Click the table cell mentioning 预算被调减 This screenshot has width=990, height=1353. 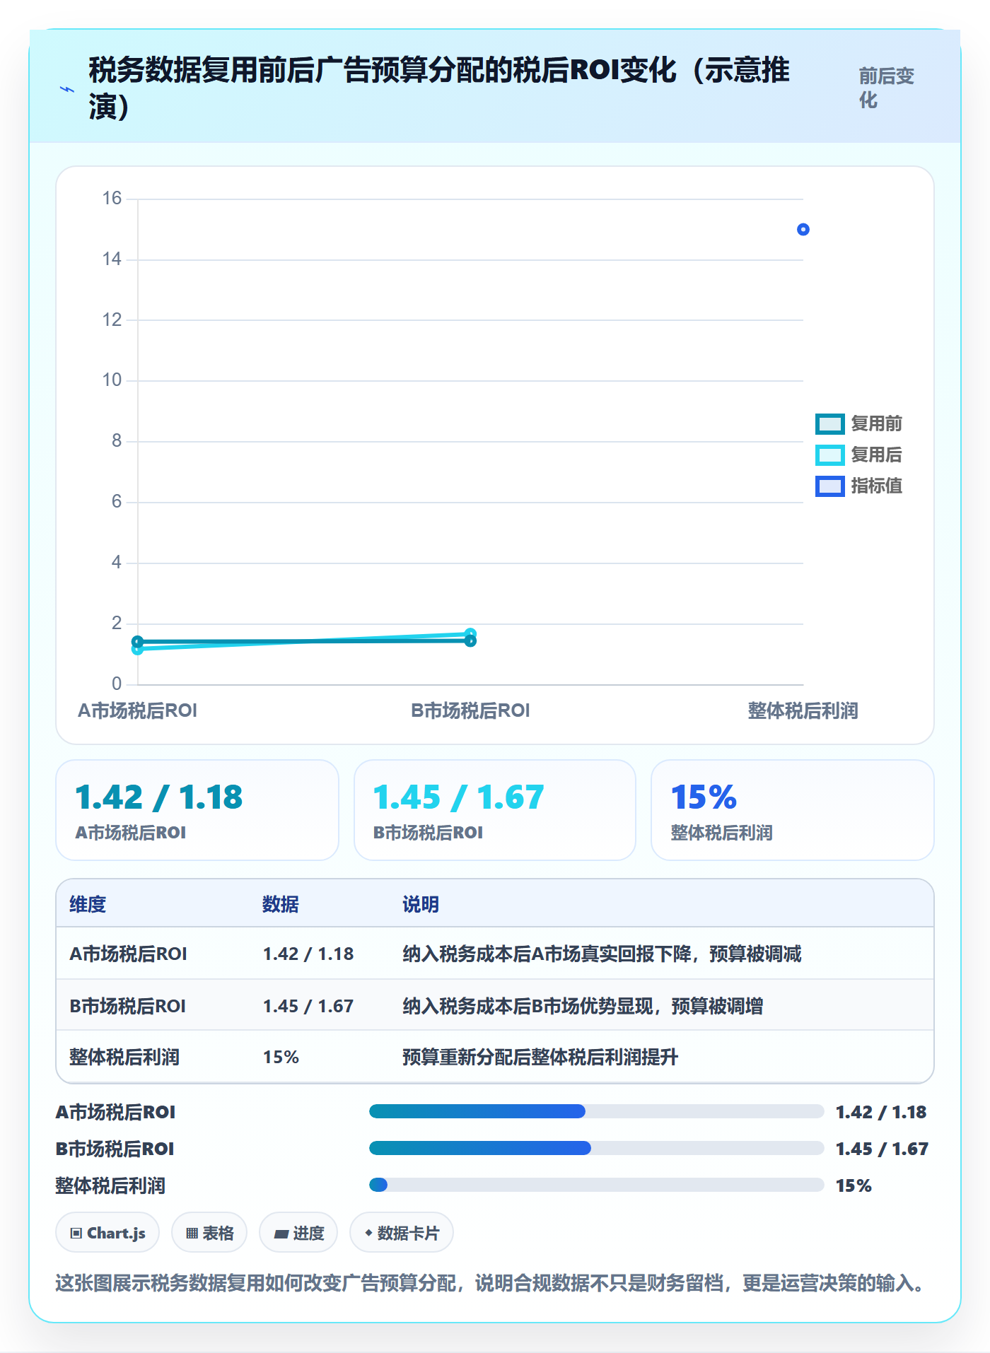click(x=602, y=954)
